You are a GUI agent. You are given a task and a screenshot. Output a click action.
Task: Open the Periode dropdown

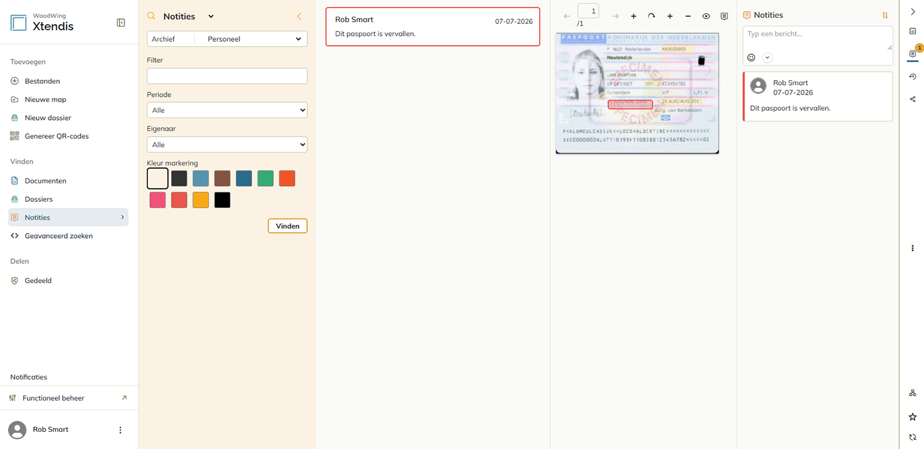point(227,110)
